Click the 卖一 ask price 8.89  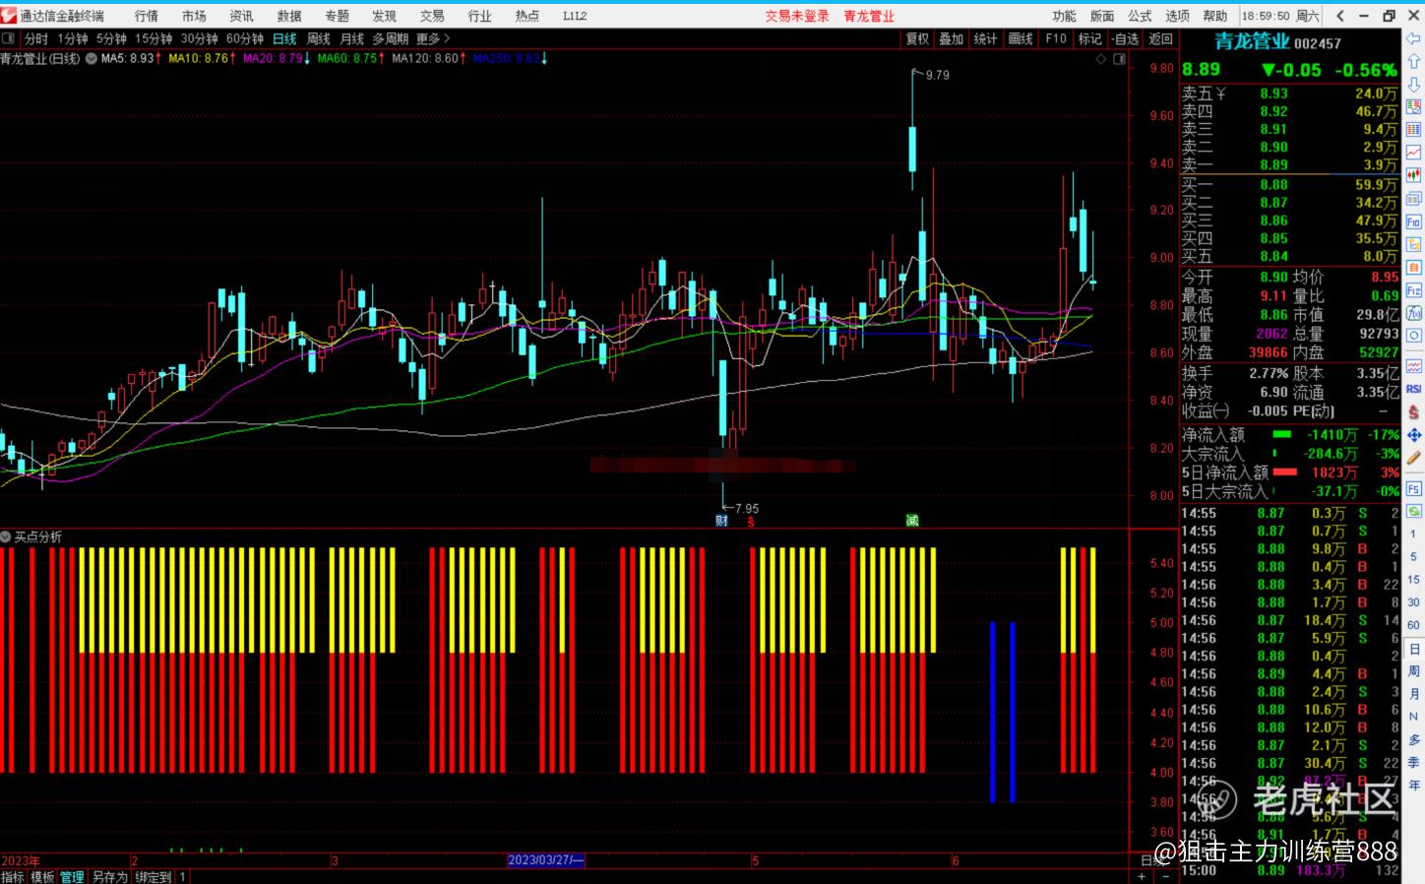tap(1273, 164)
